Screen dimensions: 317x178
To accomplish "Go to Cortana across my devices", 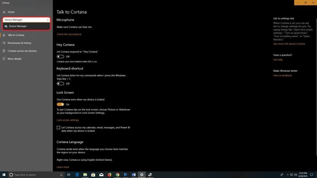I will pyautogui.click(x=22, y=51).
